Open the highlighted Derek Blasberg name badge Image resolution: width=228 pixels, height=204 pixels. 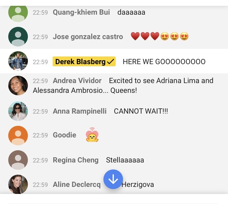(x=84, y=61)
